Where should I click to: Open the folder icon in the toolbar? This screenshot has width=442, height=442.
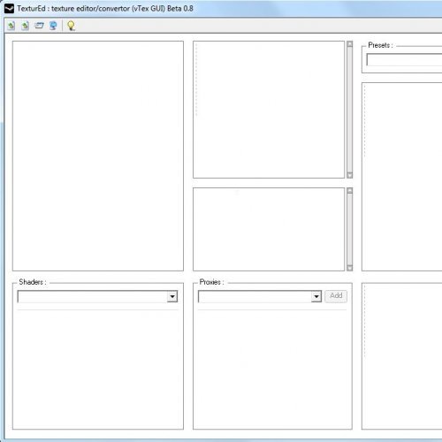[x=39, y=26]
